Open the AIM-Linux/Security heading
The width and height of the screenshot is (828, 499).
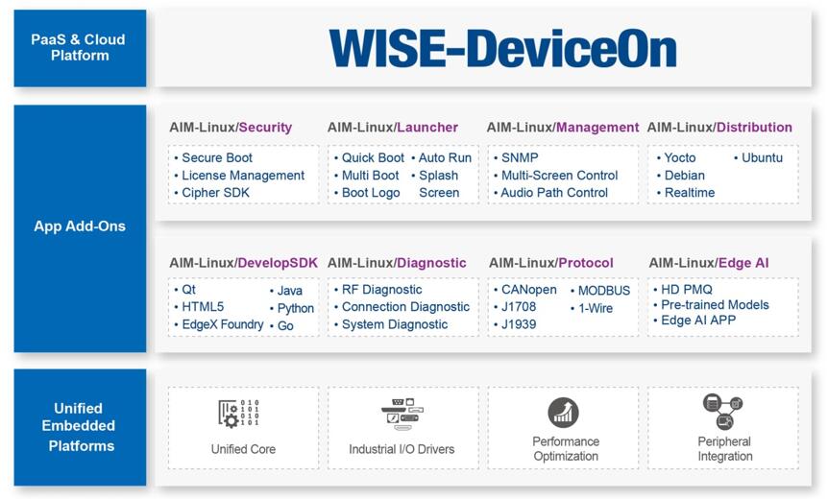(231, 127)
